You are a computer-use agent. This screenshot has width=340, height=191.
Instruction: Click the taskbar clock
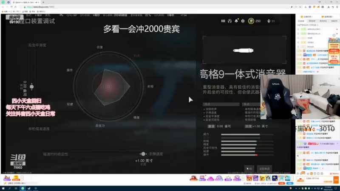point(328,188)
